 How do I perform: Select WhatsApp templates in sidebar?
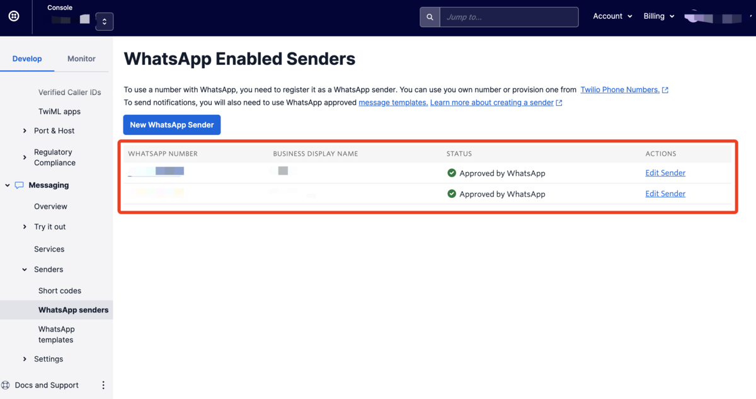coord(56,335)
